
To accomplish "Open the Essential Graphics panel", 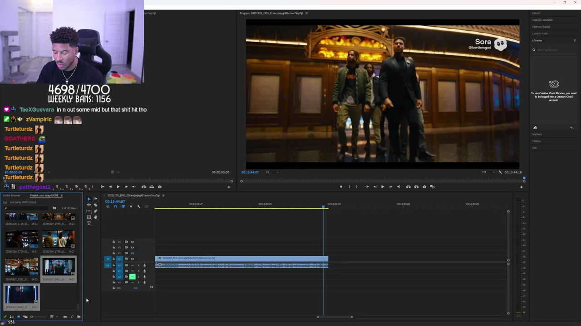I will click(542, 20).
